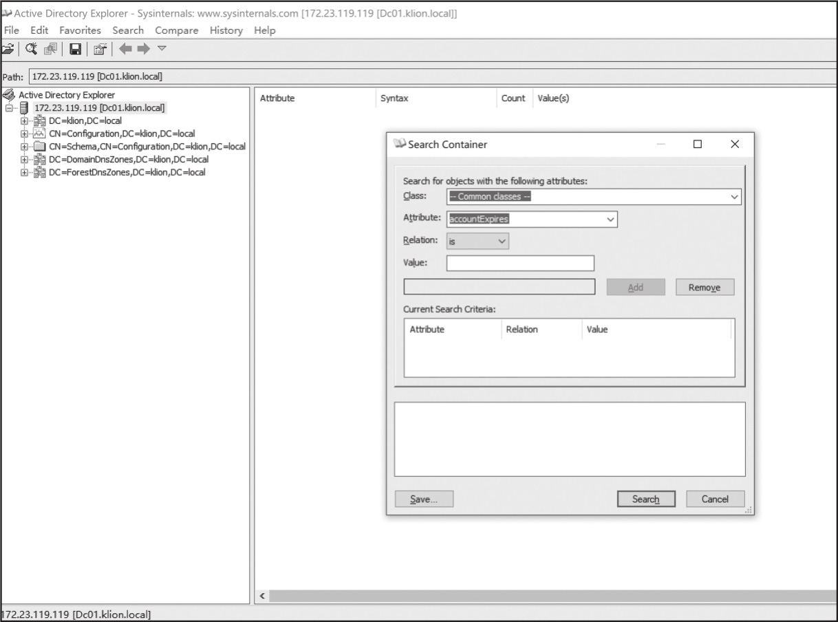This screenshot has width=838, height=622.
Task: Click the Search Container title text
Action: pyautogui.click(x=448, y=144)
